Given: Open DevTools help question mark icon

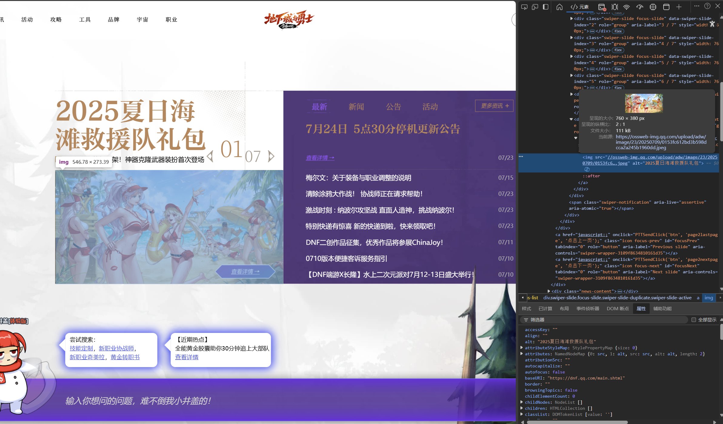Looking at the screenshot, I should click(x=707, y=6).
